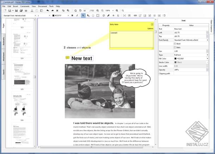Select the underline text tool
Screen dimensions: 215x154
118,16
